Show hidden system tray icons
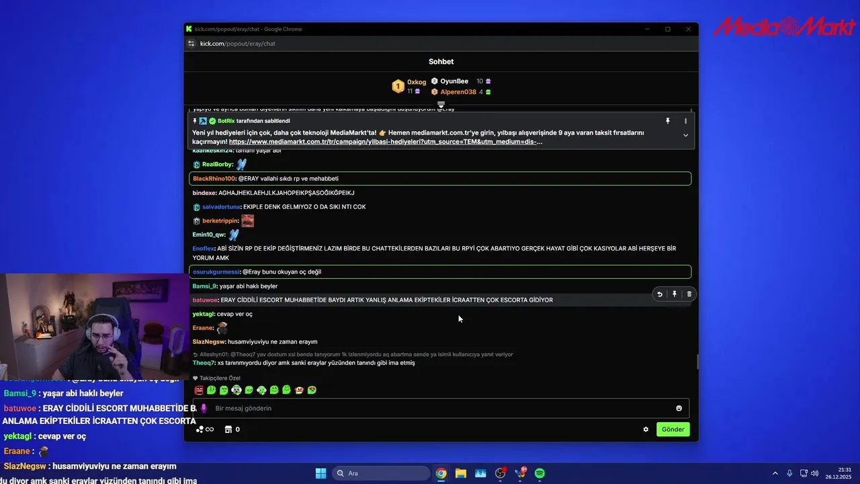This screenshot has width=860, height=484. point(775,473)
